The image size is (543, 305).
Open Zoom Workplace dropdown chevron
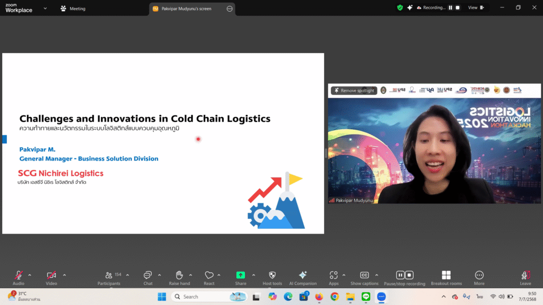coord(45,8)
